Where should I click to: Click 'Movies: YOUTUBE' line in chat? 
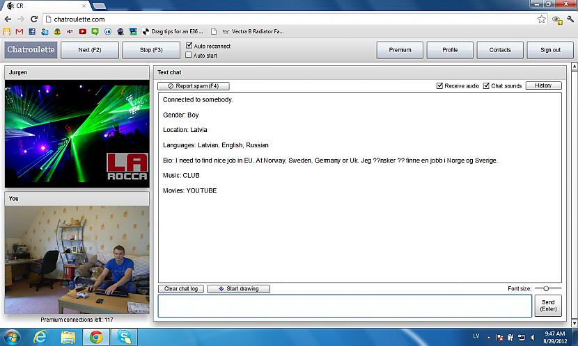[x=190, y=190]
